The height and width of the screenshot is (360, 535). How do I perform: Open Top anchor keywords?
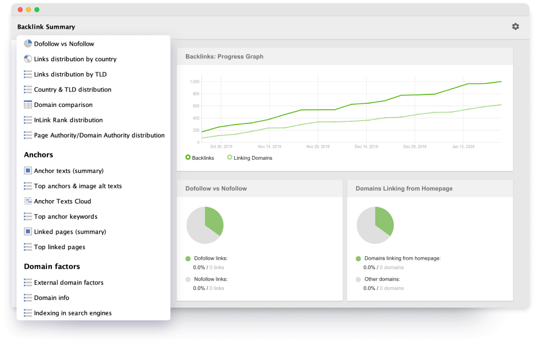point(66,217)
